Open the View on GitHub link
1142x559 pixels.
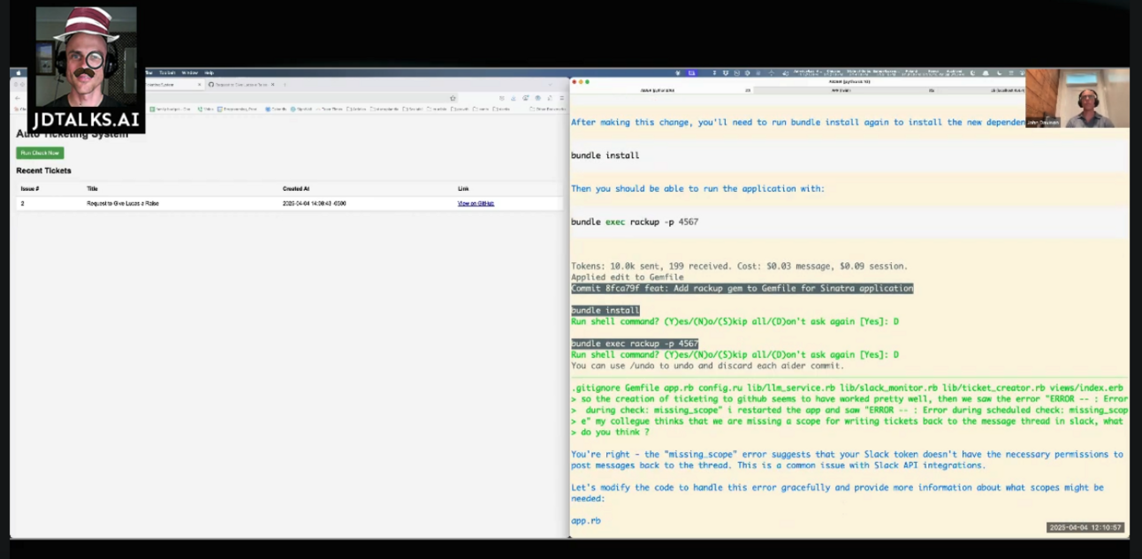pyautogui.click(x=476, y=204)
